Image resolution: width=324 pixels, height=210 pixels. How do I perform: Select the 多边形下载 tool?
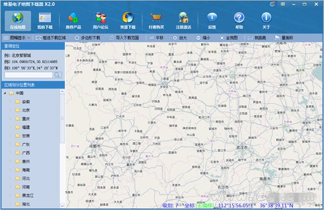(87, 38)
